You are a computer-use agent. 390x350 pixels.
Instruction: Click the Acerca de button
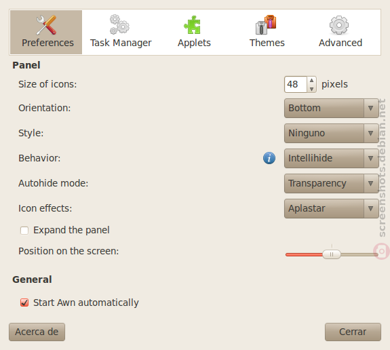tap(37, 332)
